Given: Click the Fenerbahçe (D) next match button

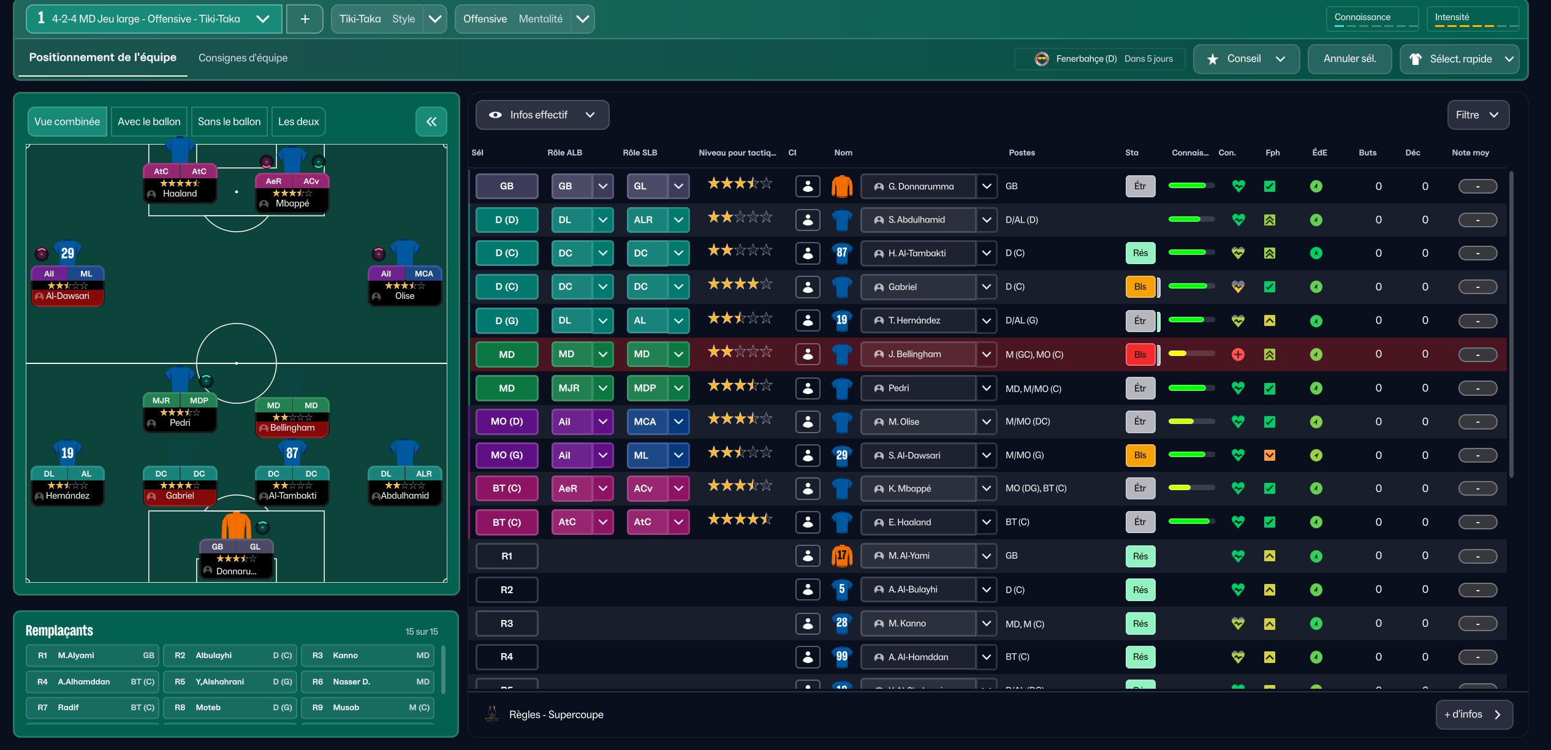Looking at the screenshot, I should coord(1100,59).
